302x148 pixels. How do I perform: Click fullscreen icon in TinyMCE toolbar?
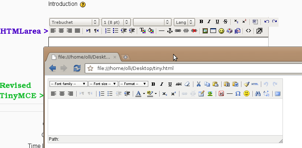click(277, 94)
